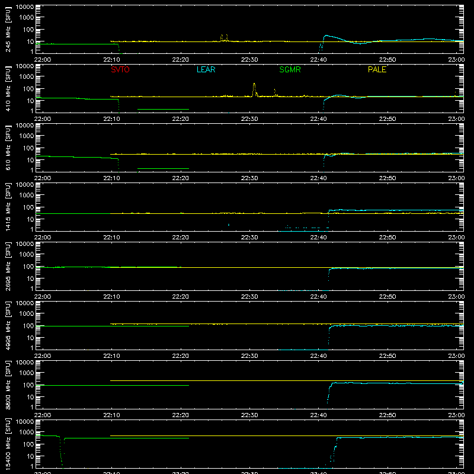Click the 100 value on the 2695 MHz axis

(x=29, y=266)
